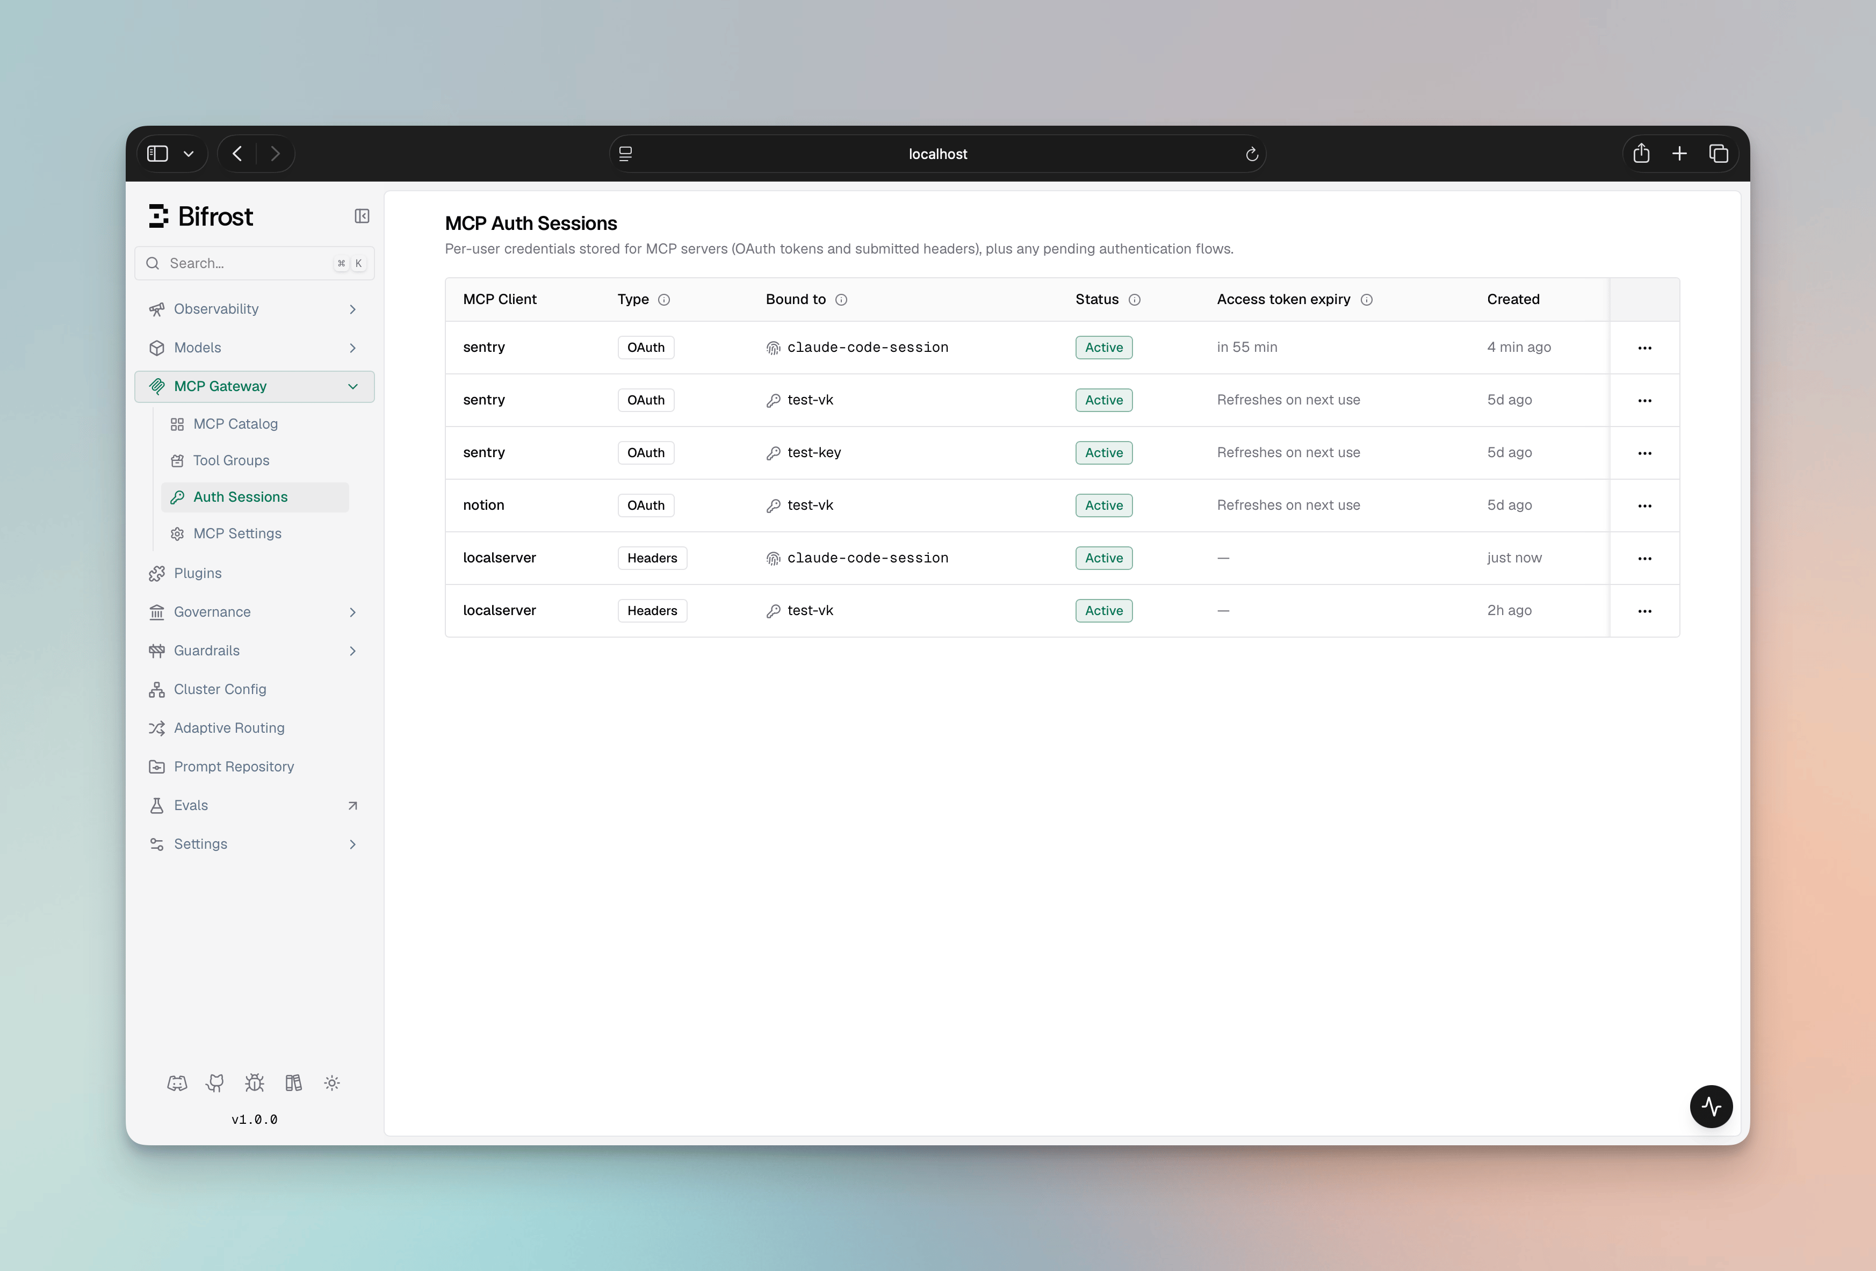Click the Created column header

[x=1513, y=299]
